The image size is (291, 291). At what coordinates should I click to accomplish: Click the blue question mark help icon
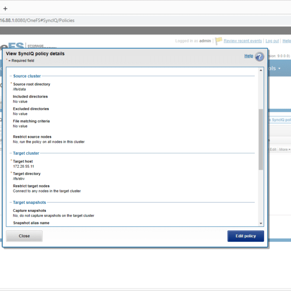pyautogui.click(x=259, y=57)
